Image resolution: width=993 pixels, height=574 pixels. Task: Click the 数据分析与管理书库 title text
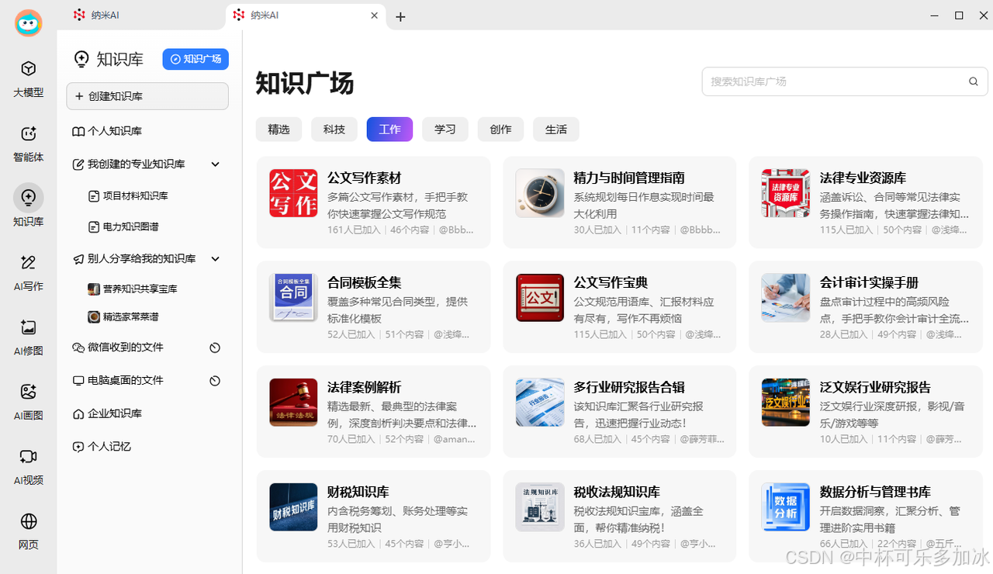875,493
